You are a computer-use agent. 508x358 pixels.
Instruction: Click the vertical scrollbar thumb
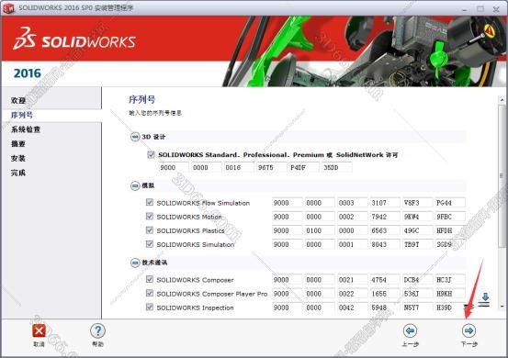pos(502,176)
